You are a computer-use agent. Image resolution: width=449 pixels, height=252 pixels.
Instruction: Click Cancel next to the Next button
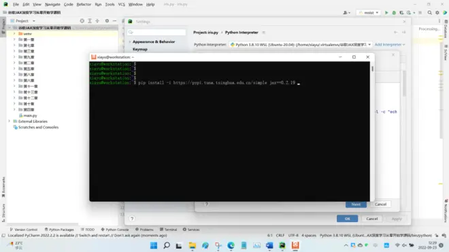[380, 204]
